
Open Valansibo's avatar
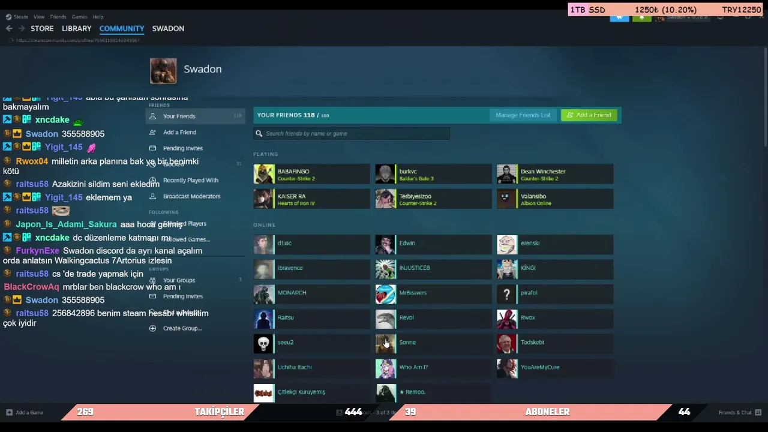pos(507,199)
